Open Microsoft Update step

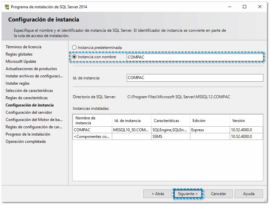(21, 61)
